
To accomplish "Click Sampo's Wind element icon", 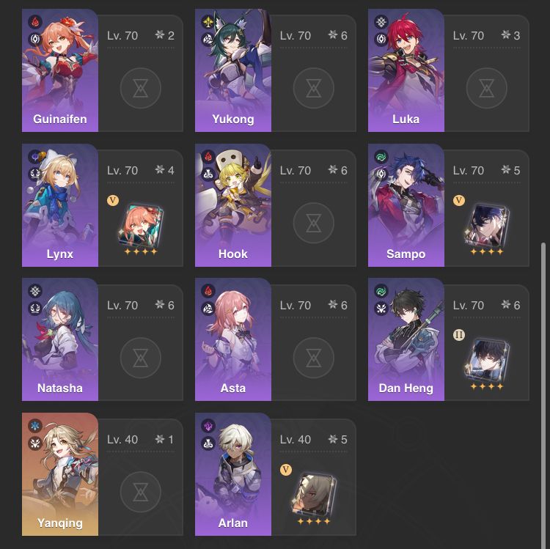I will coord(381,157).
